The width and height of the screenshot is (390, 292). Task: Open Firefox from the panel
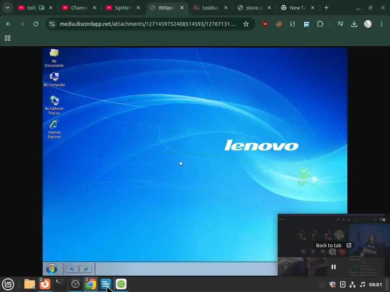pyautogui.click(x=45, y=284)
